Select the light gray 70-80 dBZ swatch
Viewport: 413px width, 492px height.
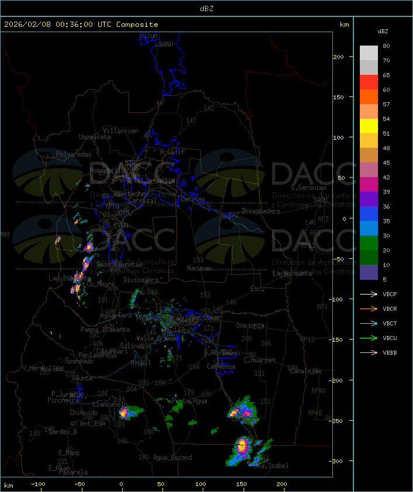[x=369, y=53]
